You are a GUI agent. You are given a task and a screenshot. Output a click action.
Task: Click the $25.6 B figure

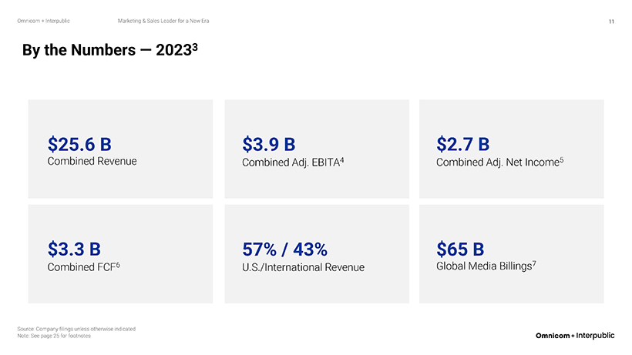79,144
